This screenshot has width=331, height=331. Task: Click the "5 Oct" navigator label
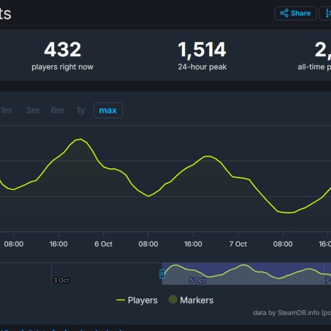coord(197,280)
